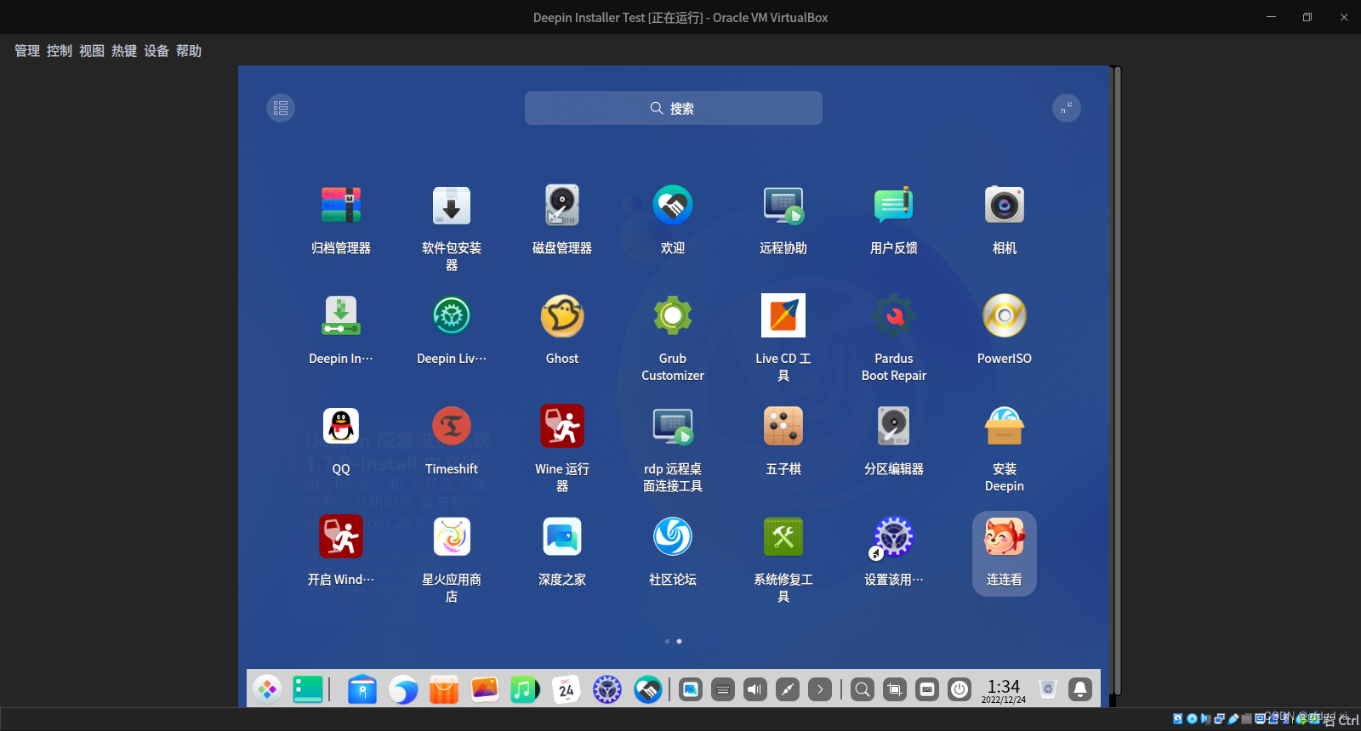This screenshot has width=1361, height=731.
Task: Launch the 开启 Wind… app
Action: point(341,536)
